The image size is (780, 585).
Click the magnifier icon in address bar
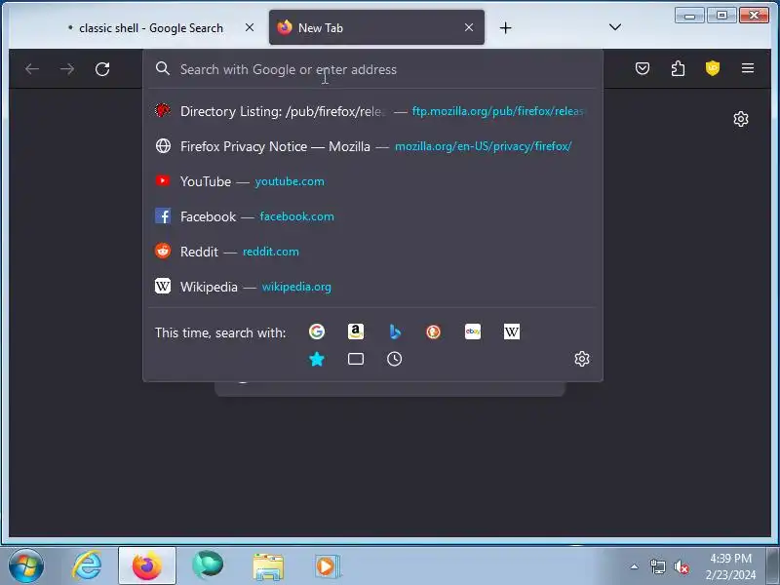pos(163,68)
